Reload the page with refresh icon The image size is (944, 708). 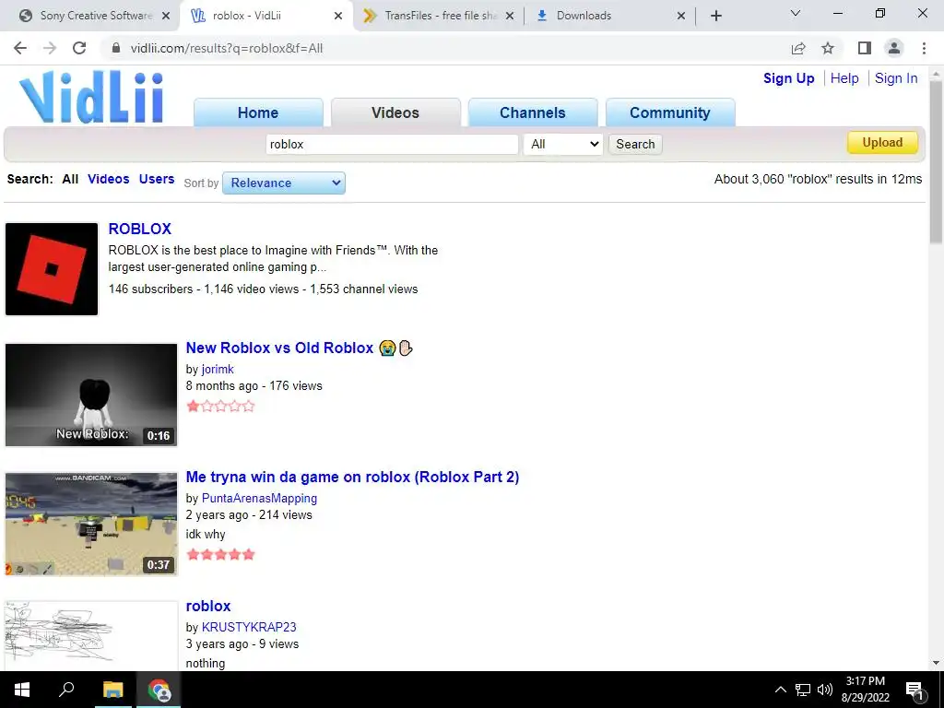(x=79, y=48)
